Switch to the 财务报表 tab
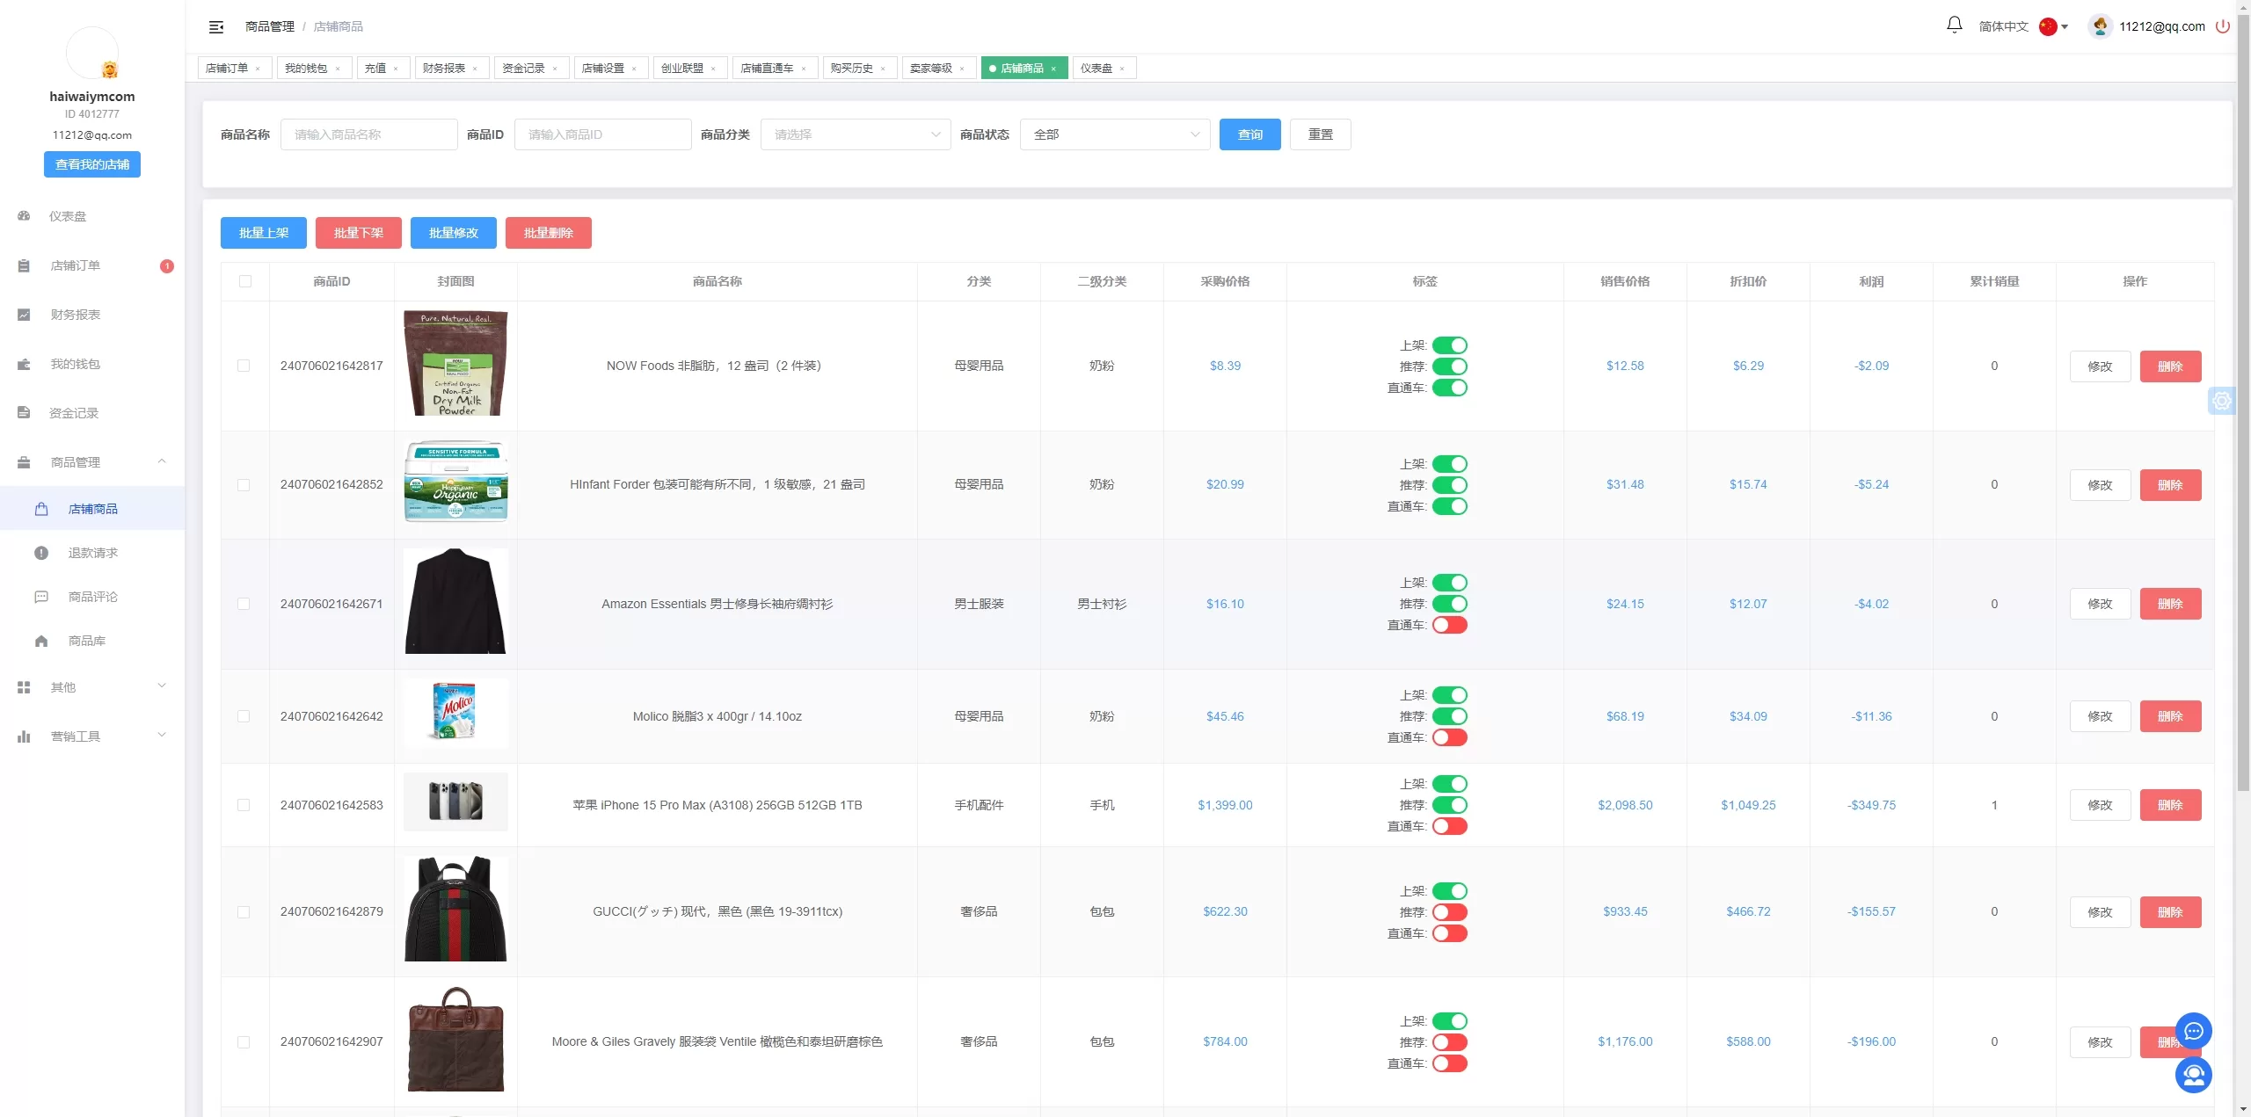The height and width of the screenshot is (1117, 2251). pyautogui.click(x=444, y=69)
